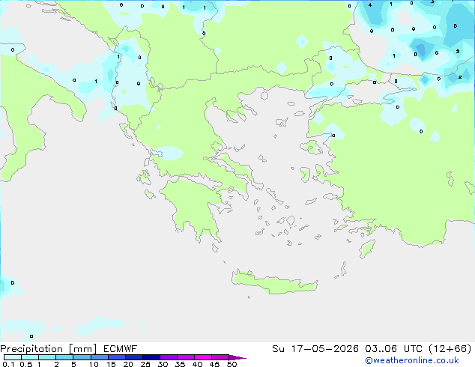Image resolution: width=475 pixels, height=367 pixels.
Task: Click the 40 to 45 mm magenta swatch
Action: pos(203,357)
